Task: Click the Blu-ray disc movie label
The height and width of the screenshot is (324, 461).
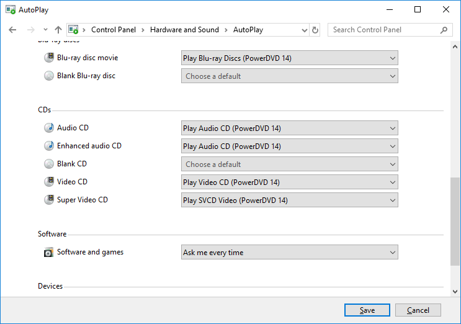Action: pyautogui.click(x=87, y=58)
